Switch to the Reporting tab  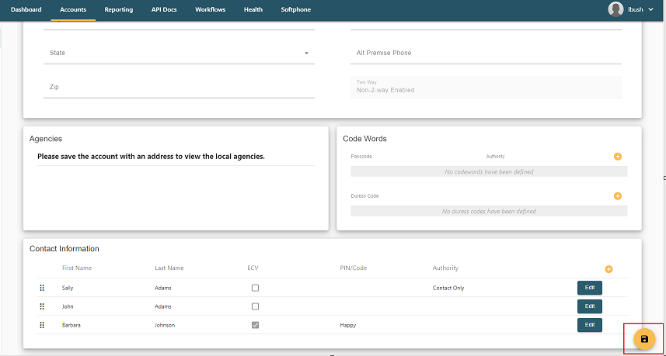point(118,9)
